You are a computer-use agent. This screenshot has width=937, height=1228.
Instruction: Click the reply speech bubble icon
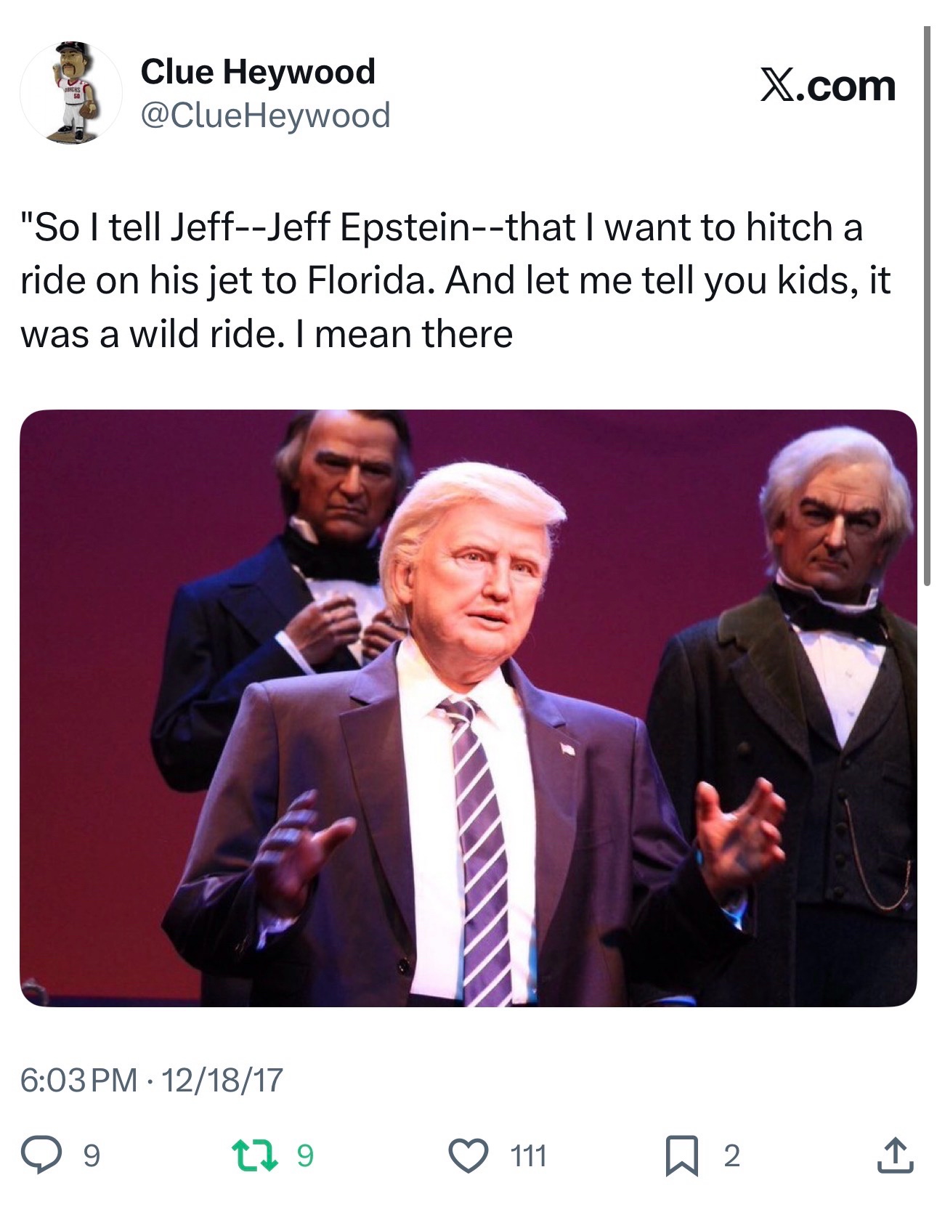tap(41, 1155)
